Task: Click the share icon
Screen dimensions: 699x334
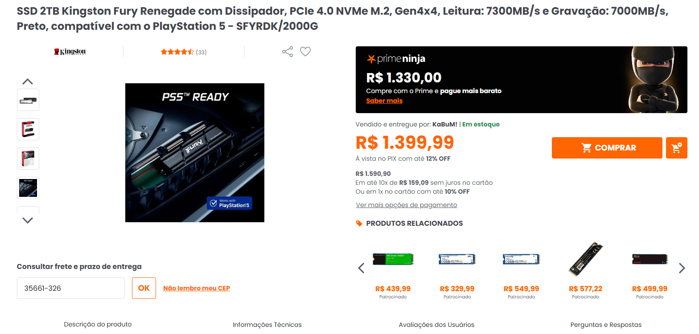Action: pyautogui.click(x=288, y=52)
